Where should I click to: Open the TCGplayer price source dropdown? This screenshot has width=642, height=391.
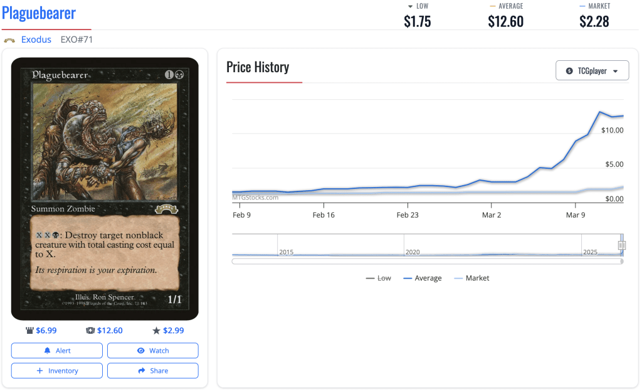592,71
